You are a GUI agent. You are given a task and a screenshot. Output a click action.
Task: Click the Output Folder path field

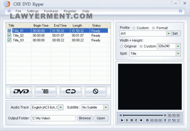(x=53, y=118)
